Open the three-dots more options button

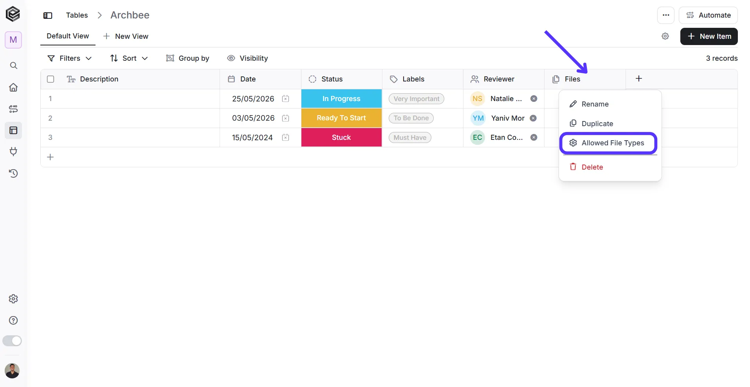666,15
